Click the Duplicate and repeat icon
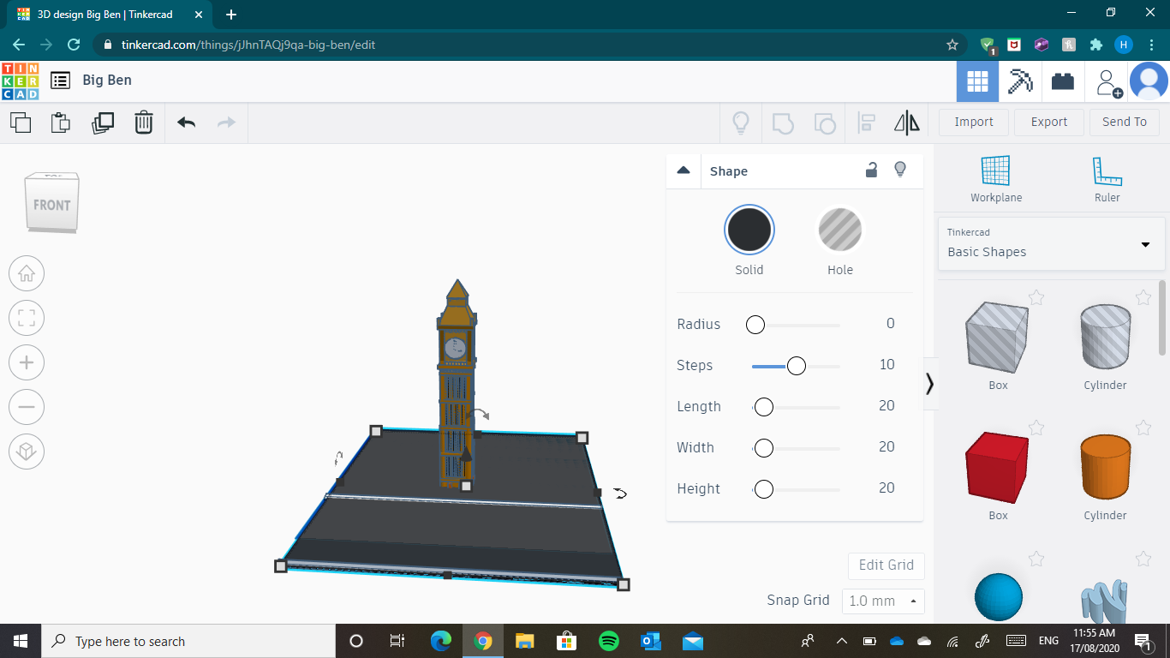1170x658 pixels. (x=102, y=123)
